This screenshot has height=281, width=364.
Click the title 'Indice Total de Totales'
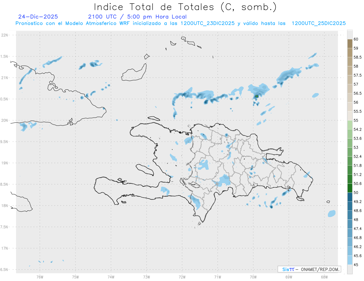(x=156, y=7)
